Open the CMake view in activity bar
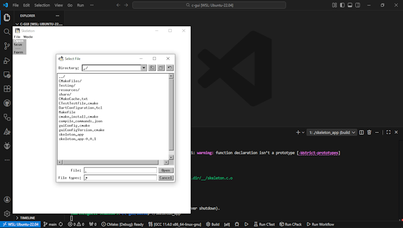The image size is (403, 228). click(7, 132)
